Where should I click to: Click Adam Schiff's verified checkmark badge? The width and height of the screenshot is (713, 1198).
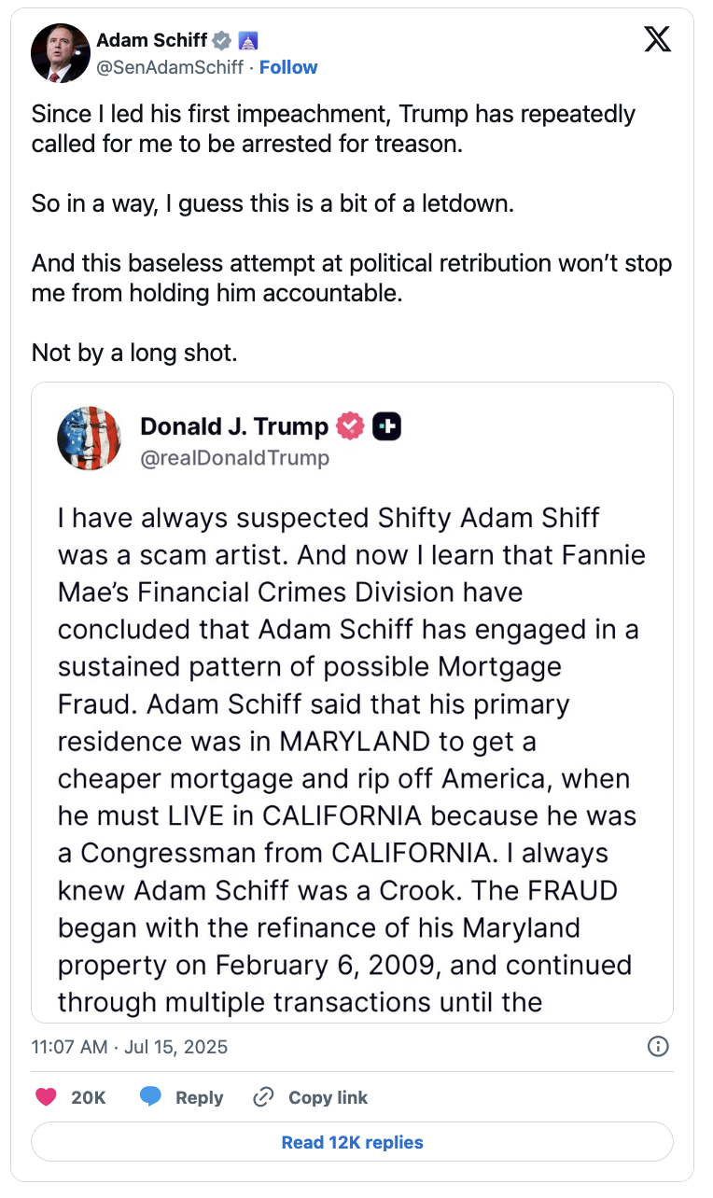click(221, 40)
